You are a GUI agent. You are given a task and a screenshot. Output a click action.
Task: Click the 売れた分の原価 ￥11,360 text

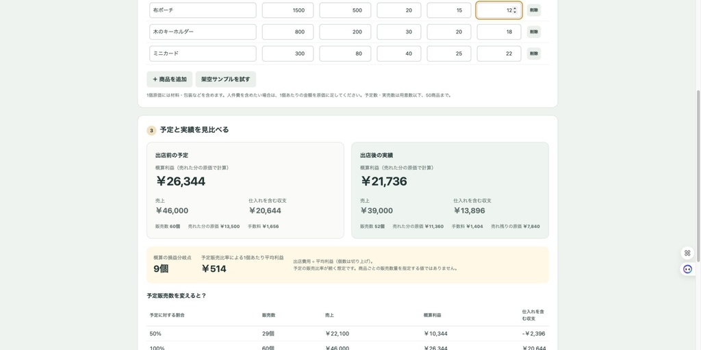418,227
